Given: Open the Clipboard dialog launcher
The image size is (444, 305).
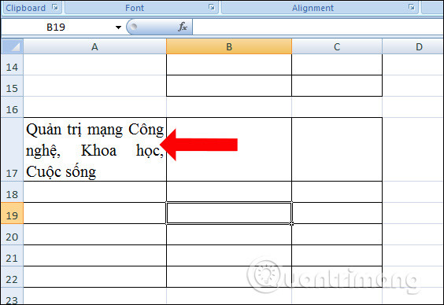Looking at the screenshot, I should coord(55,7).
